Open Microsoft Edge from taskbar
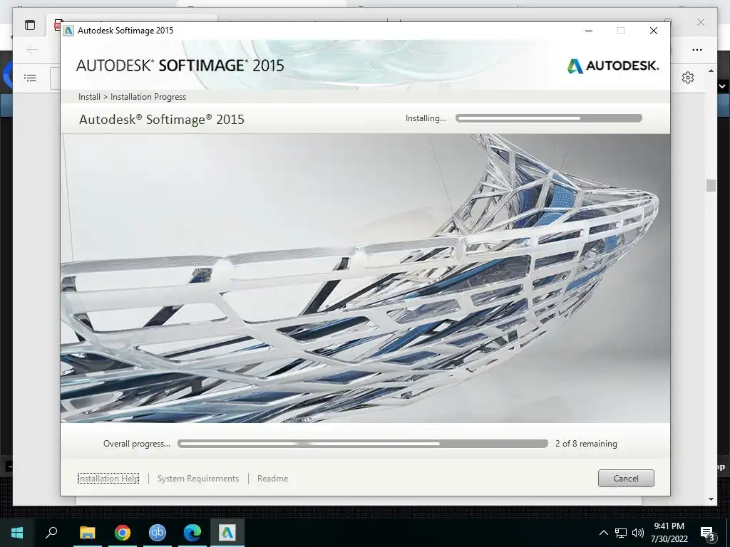Viewport: 730px width, 547px height. (x=192, y=533)
